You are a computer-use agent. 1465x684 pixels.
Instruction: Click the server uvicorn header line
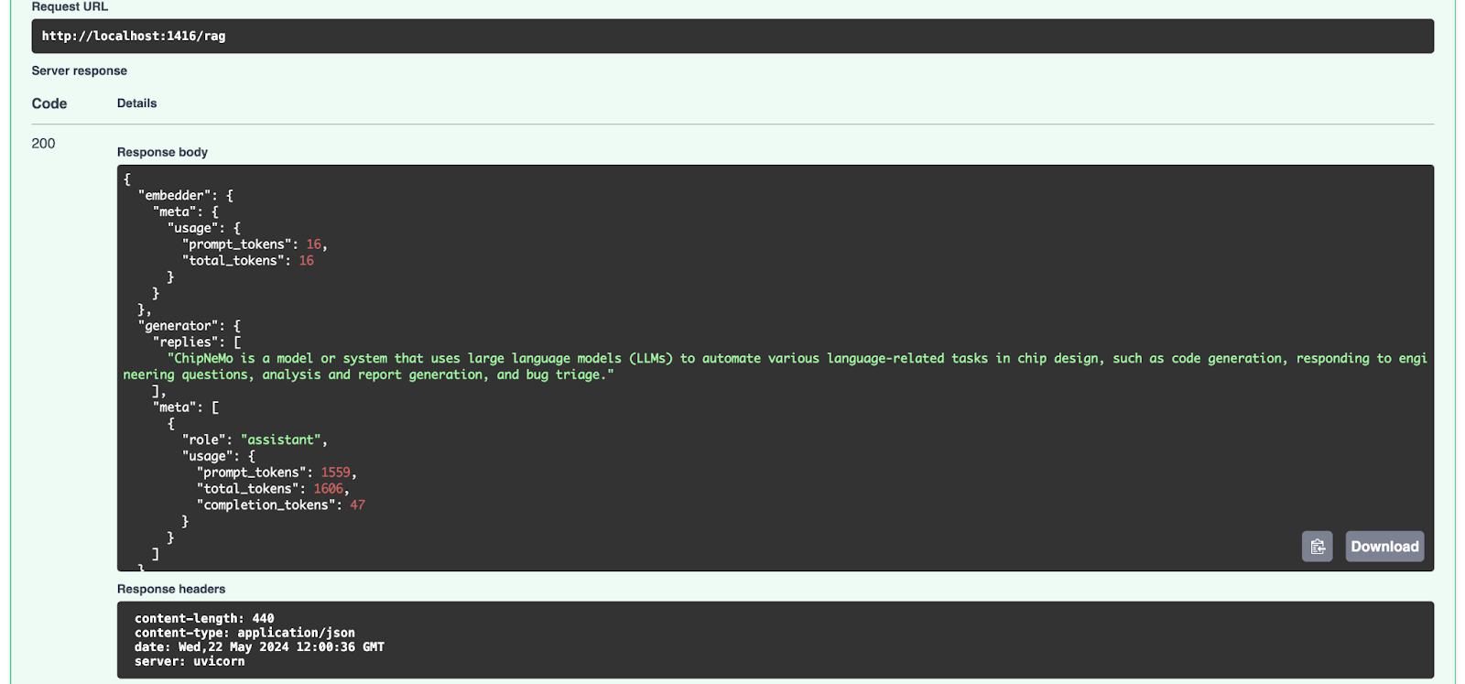(190, 661)
